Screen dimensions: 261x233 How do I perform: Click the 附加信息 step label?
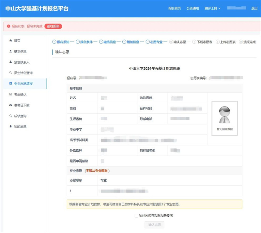pyautogui.click(x=133, y=42)
